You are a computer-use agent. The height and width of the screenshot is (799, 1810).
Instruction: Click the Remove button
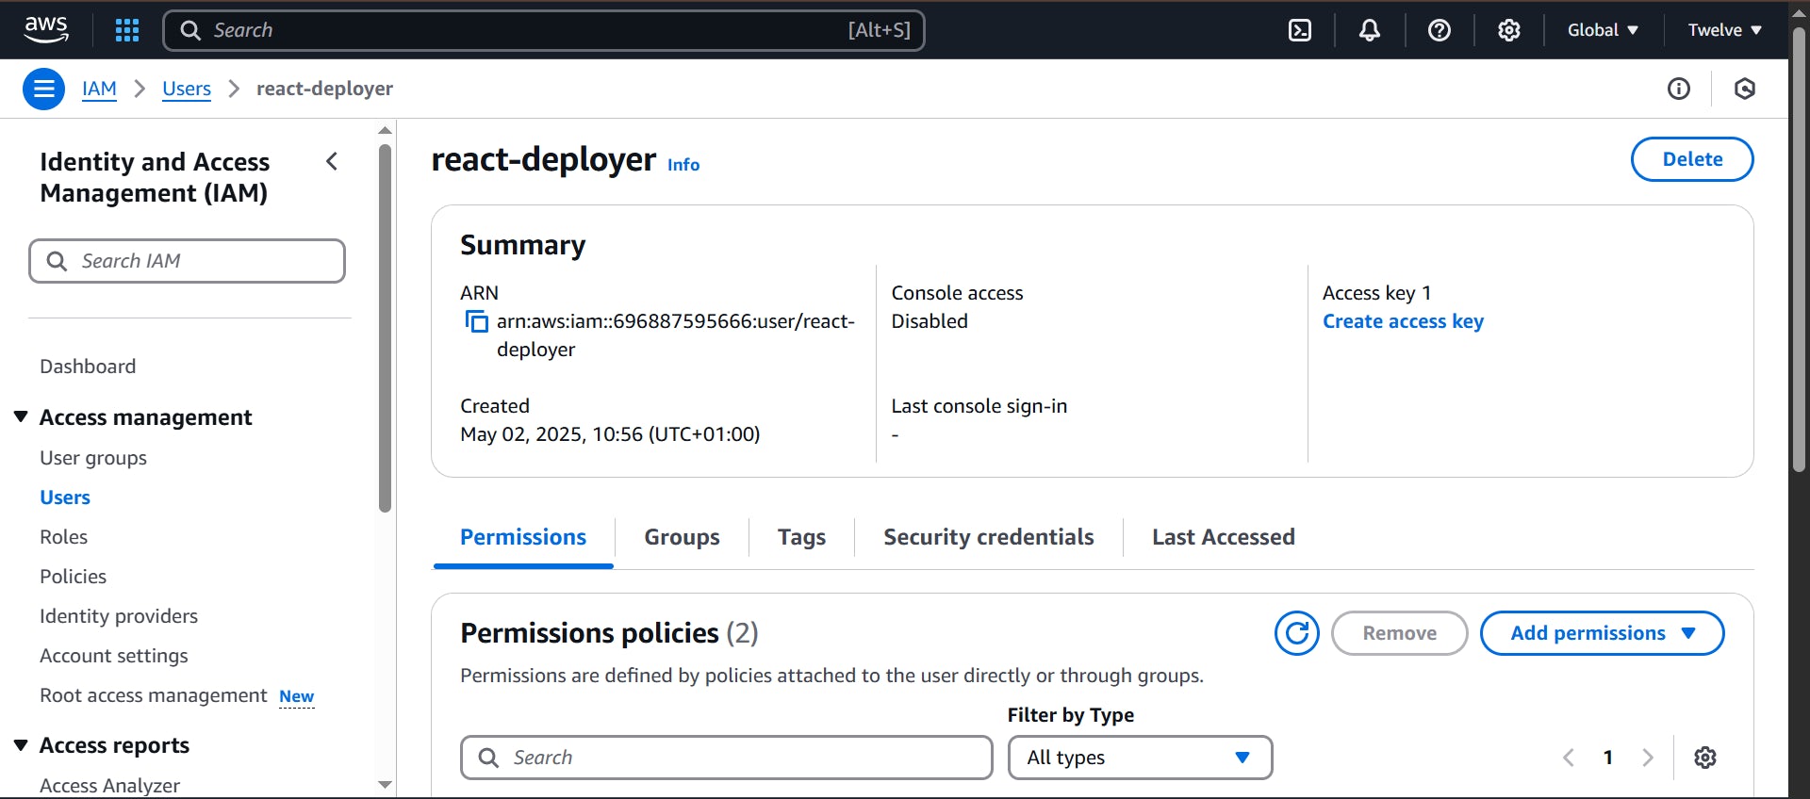pos(1400,633)
